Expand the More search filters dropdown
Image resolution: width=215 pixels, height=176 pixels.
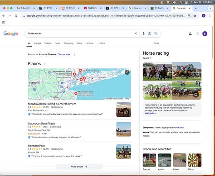coord(101,43)
